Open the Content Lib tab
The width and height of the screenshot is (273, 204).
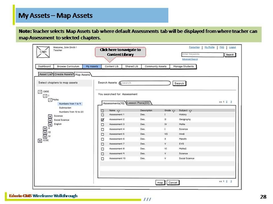[111, 67]
